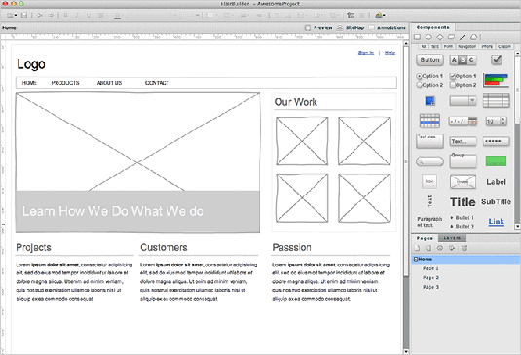521x355 pixels.
Task: Select the line drawing tool
Action: tap(463, 37)
